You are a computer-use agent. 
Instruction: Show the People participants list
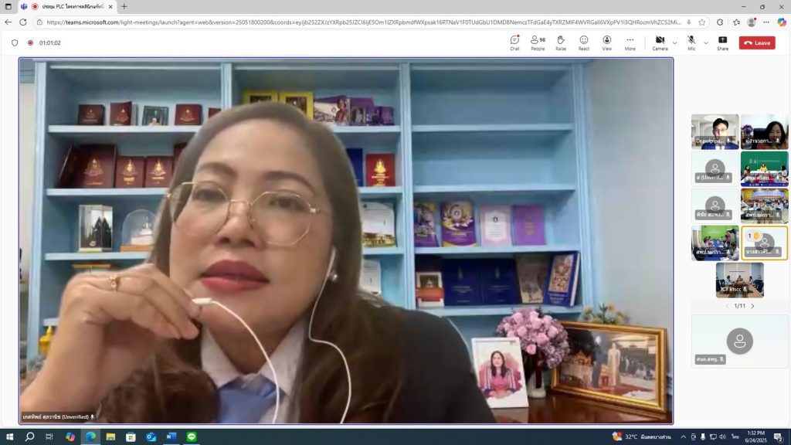(538, 42)
